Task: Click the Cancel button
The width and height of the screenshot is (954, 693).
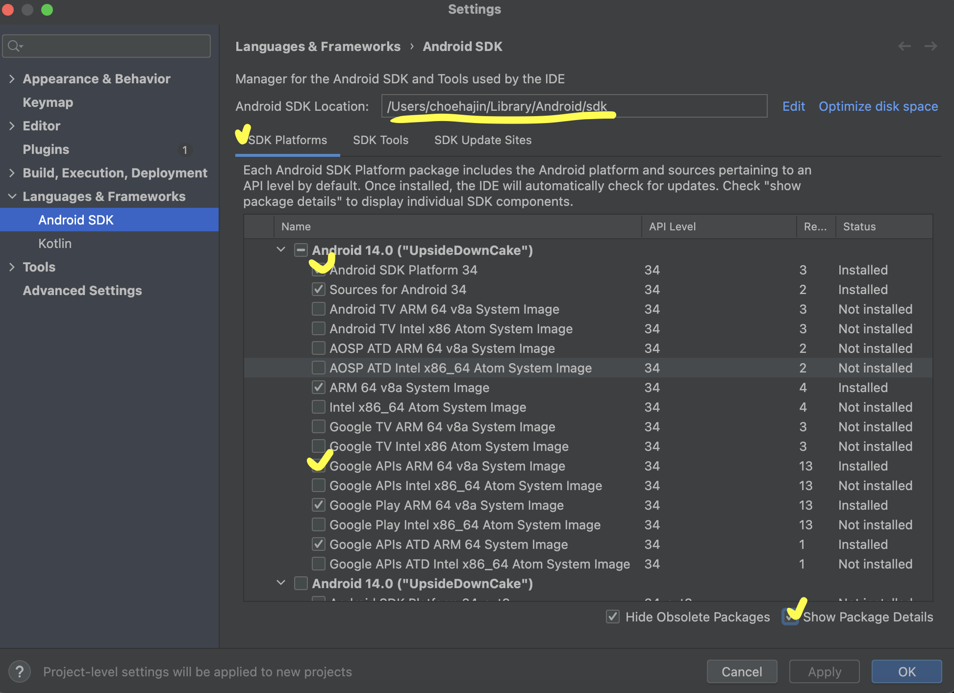Action: point(742,671)
